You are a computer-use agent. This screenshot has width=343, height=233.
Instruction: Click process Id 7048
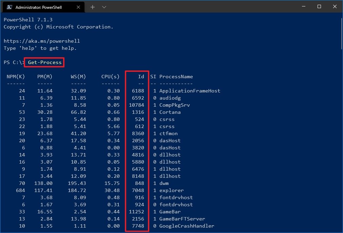tap(138, 190)
